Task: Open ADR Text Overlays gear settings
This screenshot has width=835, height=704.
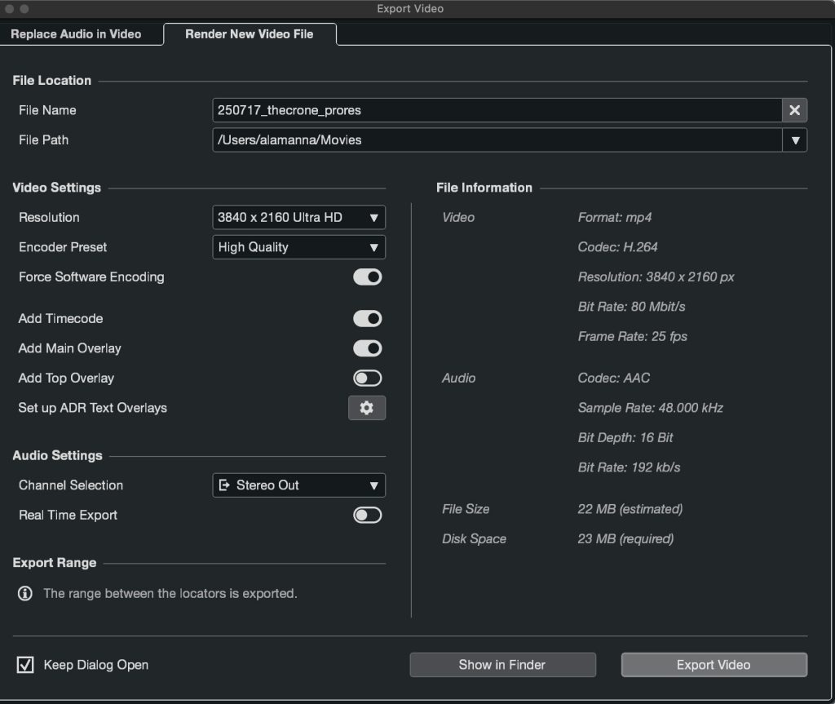Action: coord(366,408)
